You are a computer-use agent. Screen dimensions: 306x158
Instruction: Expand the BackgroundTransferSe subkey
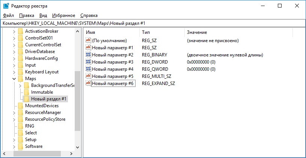[x=20, y=85]
